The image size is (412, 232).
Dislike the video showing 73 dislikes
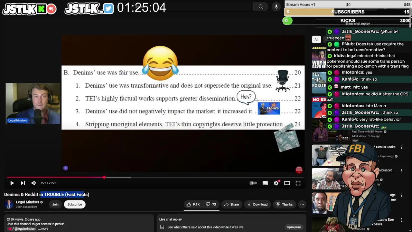coord(211,204)
